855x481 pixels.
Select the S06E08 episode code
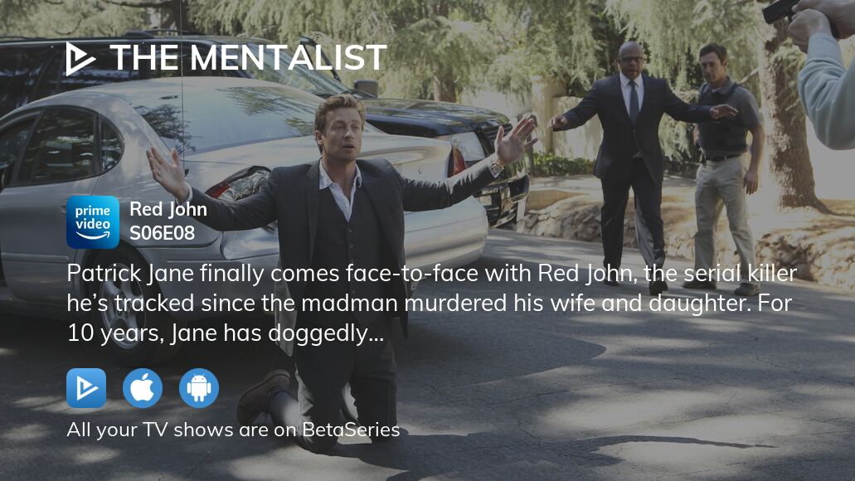(162, 233)
